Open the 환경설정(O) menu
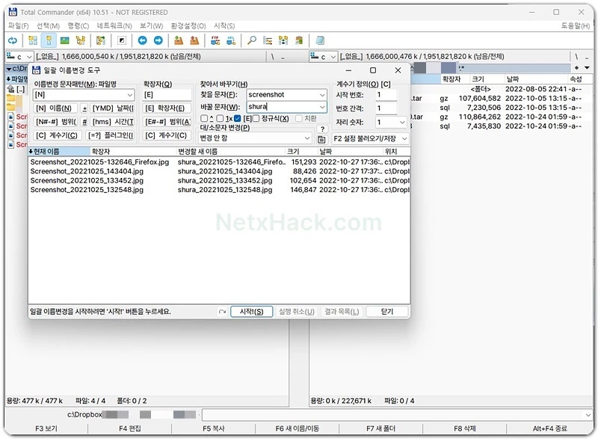The width and height of the screenshot is (598, 439). (x=188, y=25)
